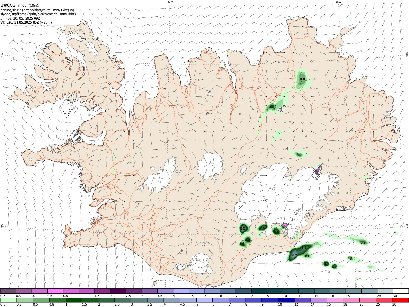Click the purple snowfall patch on the eastern glacier edge
The image size is (409, 307).
(318, 170)
